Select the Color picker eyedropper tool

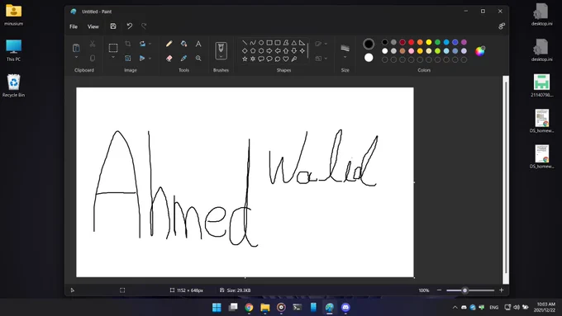click(x=183, y=58)
